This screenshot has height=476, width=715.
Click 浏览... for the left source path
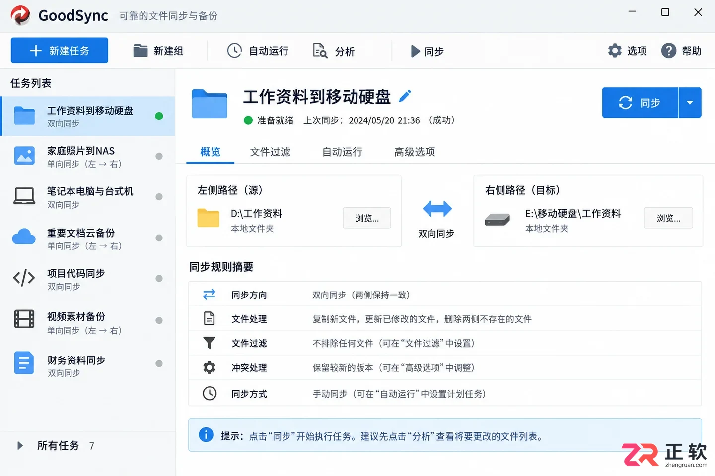pyautogui.click(x=367, y=218)
